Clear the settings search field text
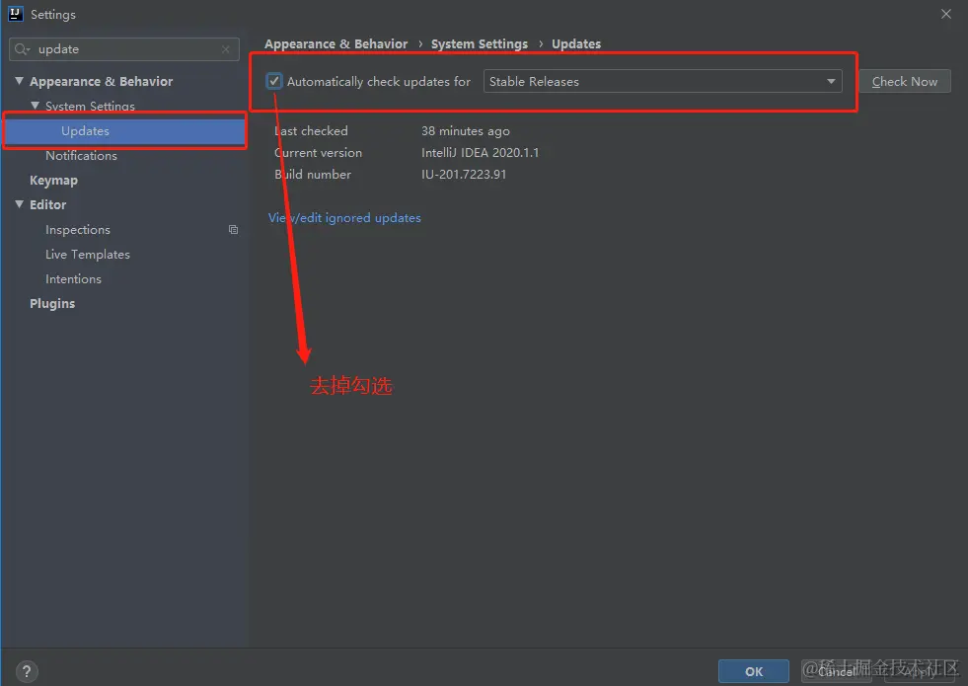The width and height of the screenshot is (968, 686). tap(226, 49)
